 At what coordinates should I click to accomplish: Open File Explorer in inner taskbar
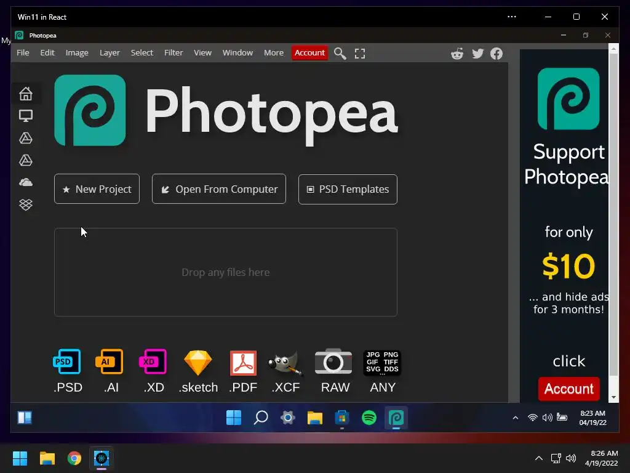pyautogui.click(x=315, y=418)
